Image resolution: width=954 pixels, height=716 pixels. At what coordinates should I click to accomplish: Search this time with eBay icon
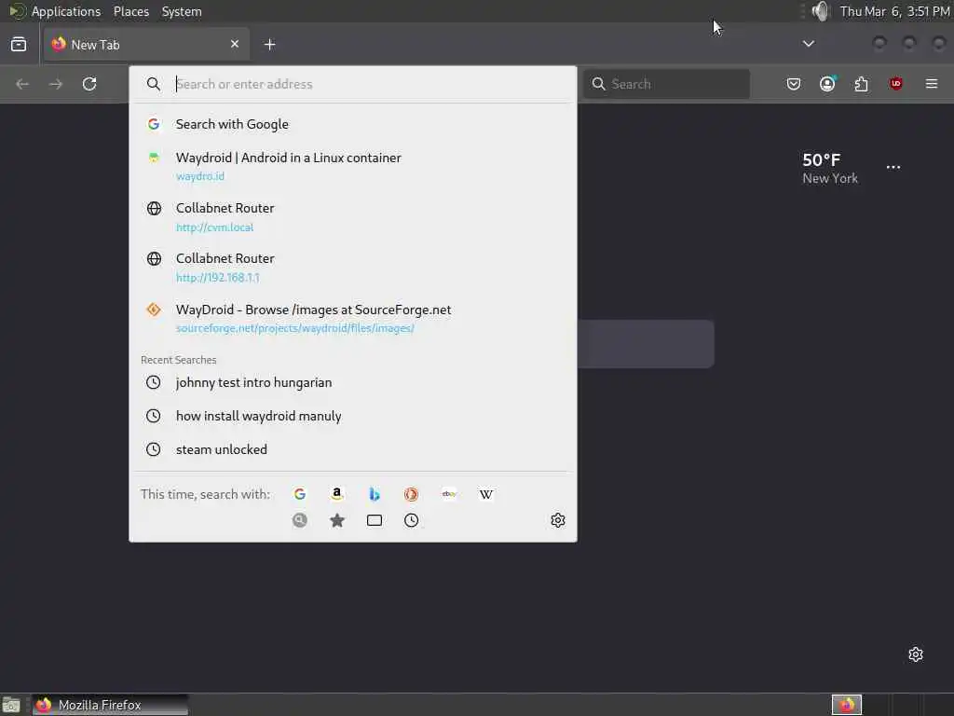pos(449,494)
